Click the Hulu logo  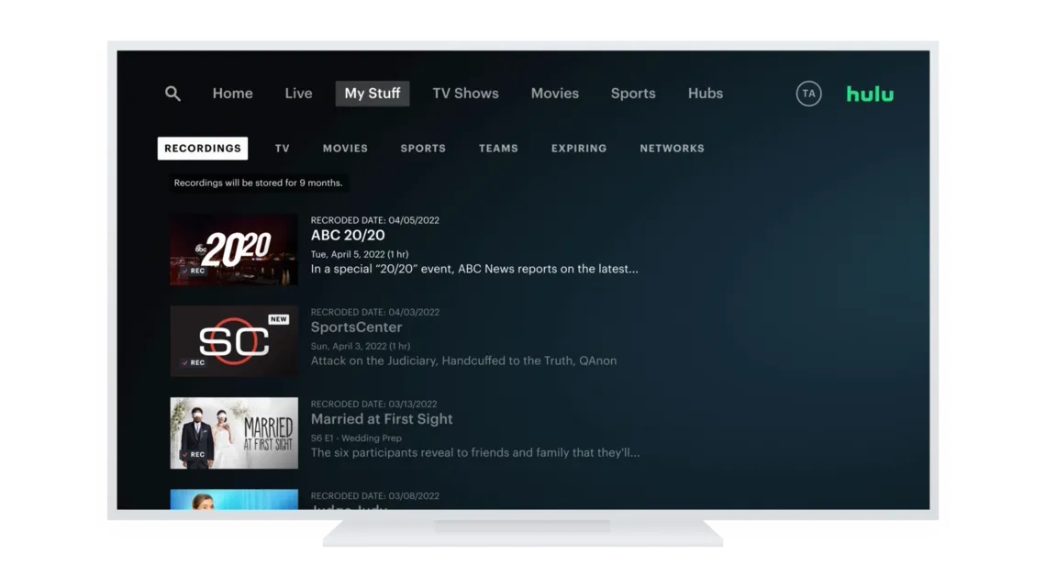click(869, 93)
